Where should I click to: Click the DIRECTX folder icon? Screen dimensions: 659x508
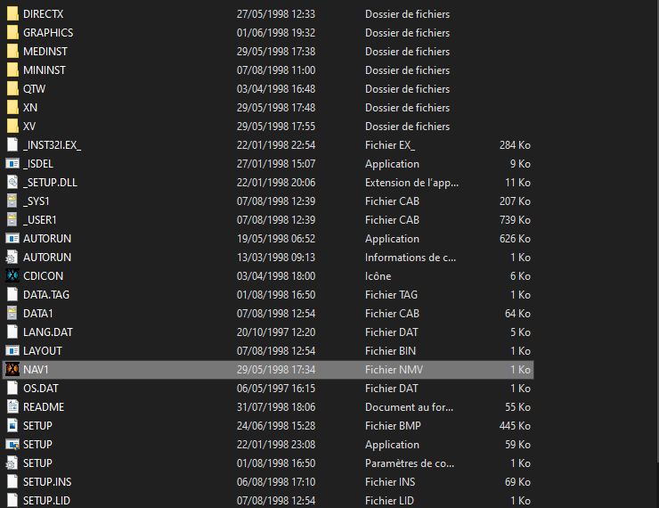pos(12,14)
